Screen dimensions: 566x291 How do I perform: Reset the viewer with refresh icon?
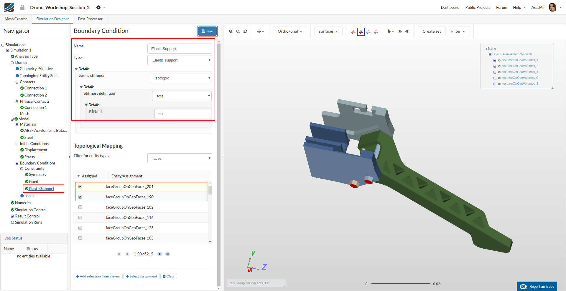(x=245, y=31)
